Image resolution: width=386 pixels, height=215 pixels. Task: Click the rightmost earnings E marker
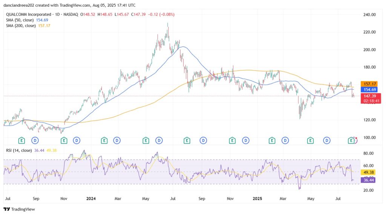click(351, 140)
